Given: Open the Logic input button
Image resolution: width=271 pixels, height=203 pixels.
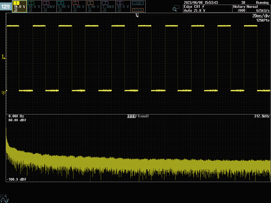Looking at the screenshot, I should point(138,3).
